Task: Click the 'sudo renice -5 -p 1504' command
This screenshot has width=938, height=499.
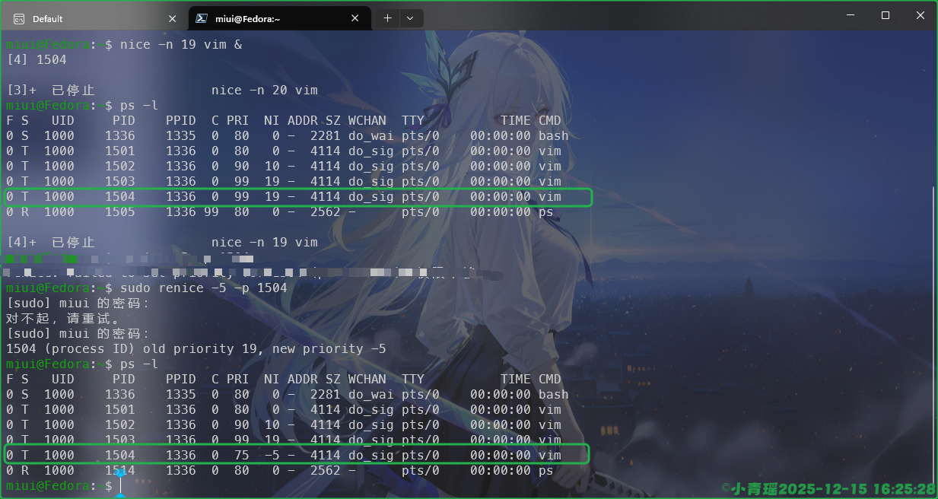Action: tap(204, 288)
